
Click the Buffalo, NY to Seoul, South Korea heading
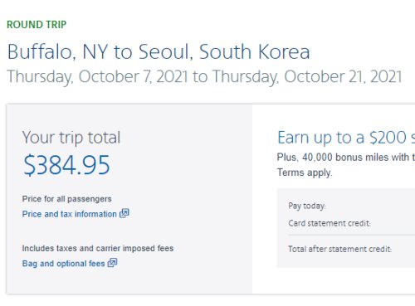pyautogui.click(x=159, y=51)
